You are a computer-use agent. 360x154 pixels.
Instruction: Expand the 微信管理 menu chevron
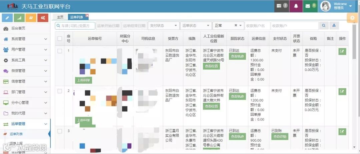pyautogui.click(x=45, y=71)
